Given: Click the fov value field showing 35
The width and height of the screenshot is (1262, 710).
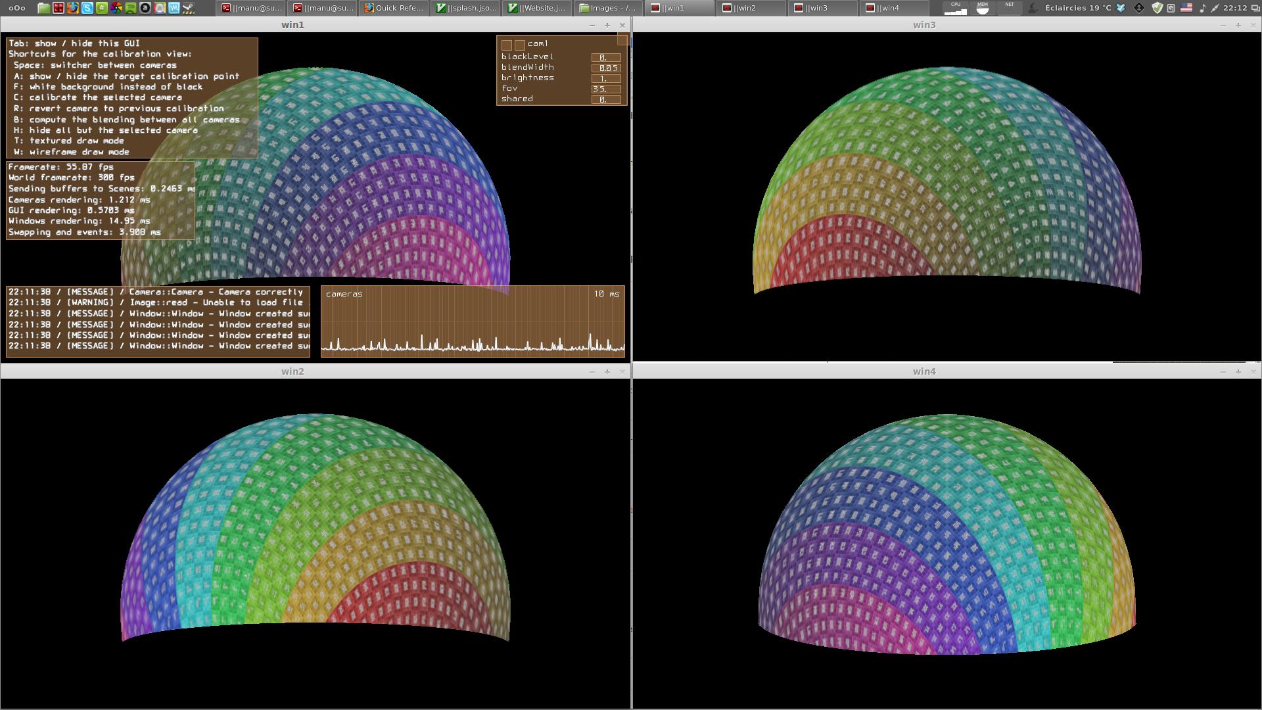Looking at the screenshot, I should coord(606,89).
